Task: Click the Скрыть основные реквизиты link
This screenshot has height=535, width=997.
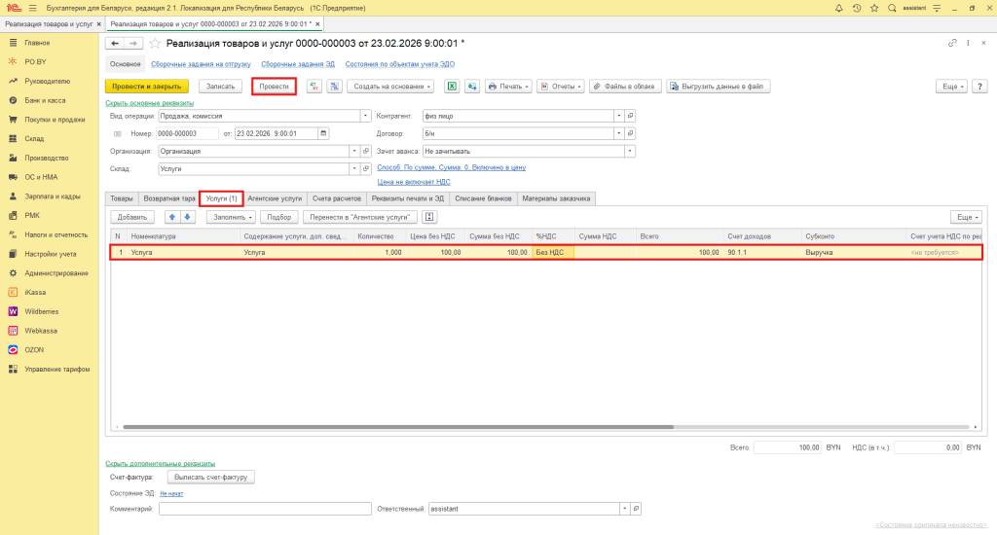Action: coord(149,102)
